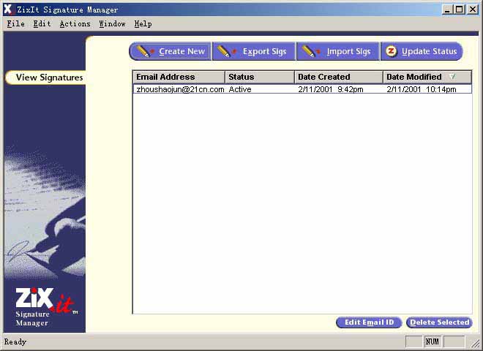Sort by Date Created column header
483x351 pixels.
tap(338, 77)
